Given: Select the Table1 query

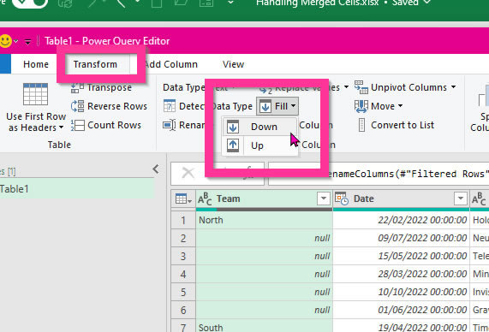Looking at the screenshot, I should [x=76, y=189].
